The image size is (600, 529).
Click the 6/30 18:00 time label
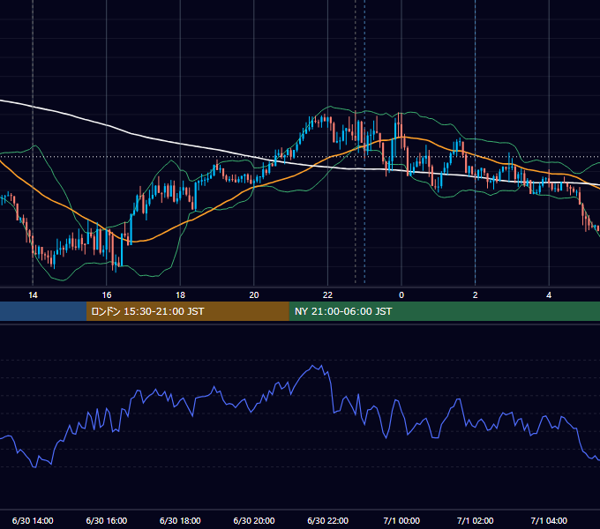(180, 520)
